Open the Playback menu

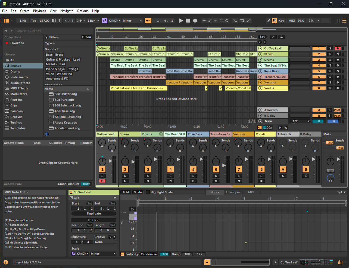pos(39,11)
